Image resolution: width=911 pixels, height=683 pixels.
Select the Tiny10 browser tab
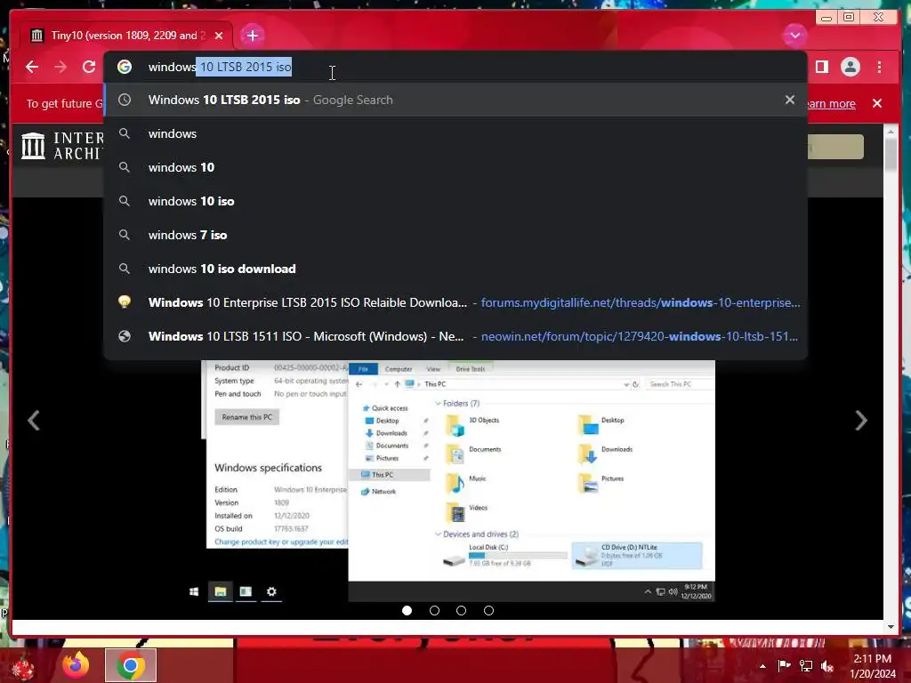pos(126,36)
